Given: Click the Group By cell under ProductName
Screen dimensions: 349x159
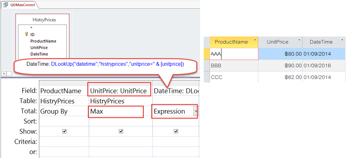Looking at the screenshot, I should click(x=64, y=111).
